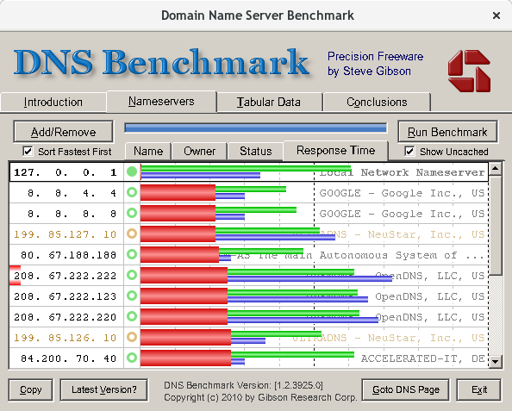Select the Name sub-tab
Viewport: 512px width, 411px height.
148,151
